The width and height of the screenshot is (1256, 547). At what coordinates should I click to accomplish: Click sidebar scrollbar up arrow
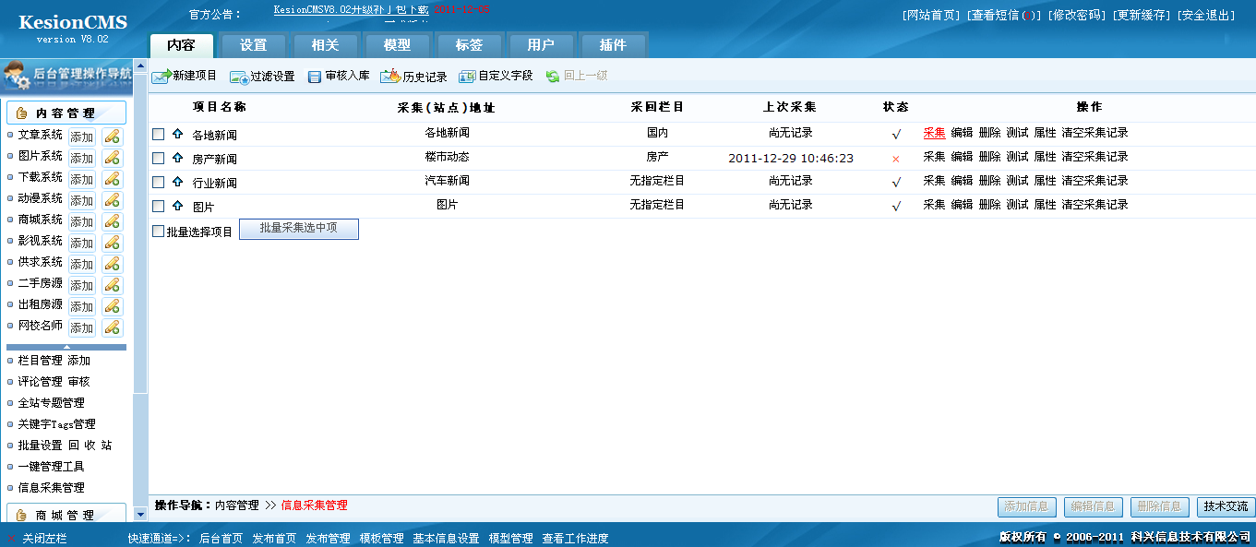(140, 66)
